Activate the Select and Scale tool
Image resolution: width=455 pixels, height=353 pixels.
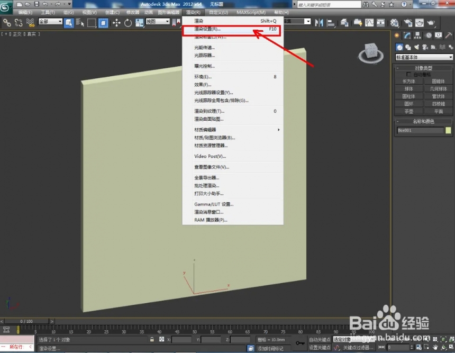139,23
